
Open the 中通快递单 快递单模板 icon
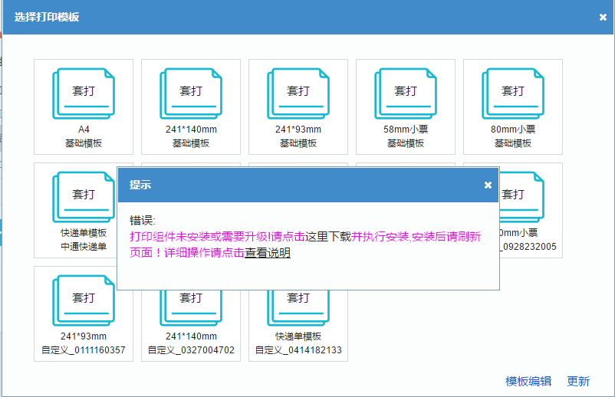pyautogui.click(x=84, y=197)
